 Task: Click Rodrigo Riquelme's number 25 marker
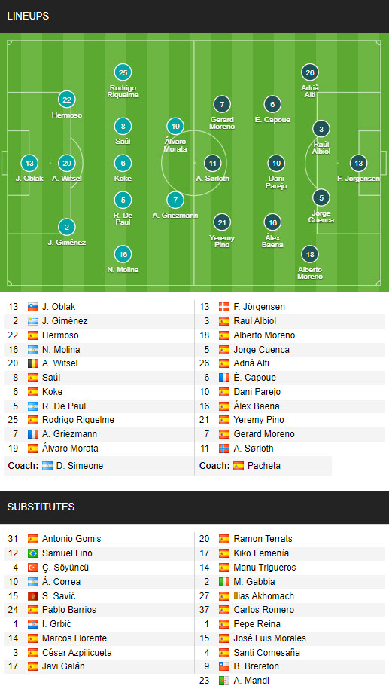click(123, 72)
